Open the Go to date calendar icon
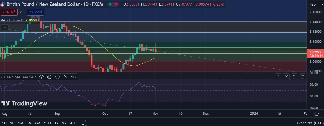 (x=85, y=123)
